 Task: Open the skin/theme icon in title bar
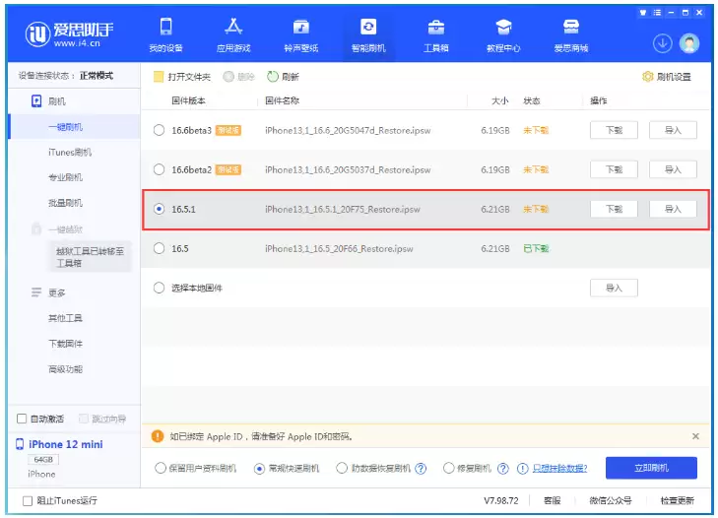click(643, 13)
